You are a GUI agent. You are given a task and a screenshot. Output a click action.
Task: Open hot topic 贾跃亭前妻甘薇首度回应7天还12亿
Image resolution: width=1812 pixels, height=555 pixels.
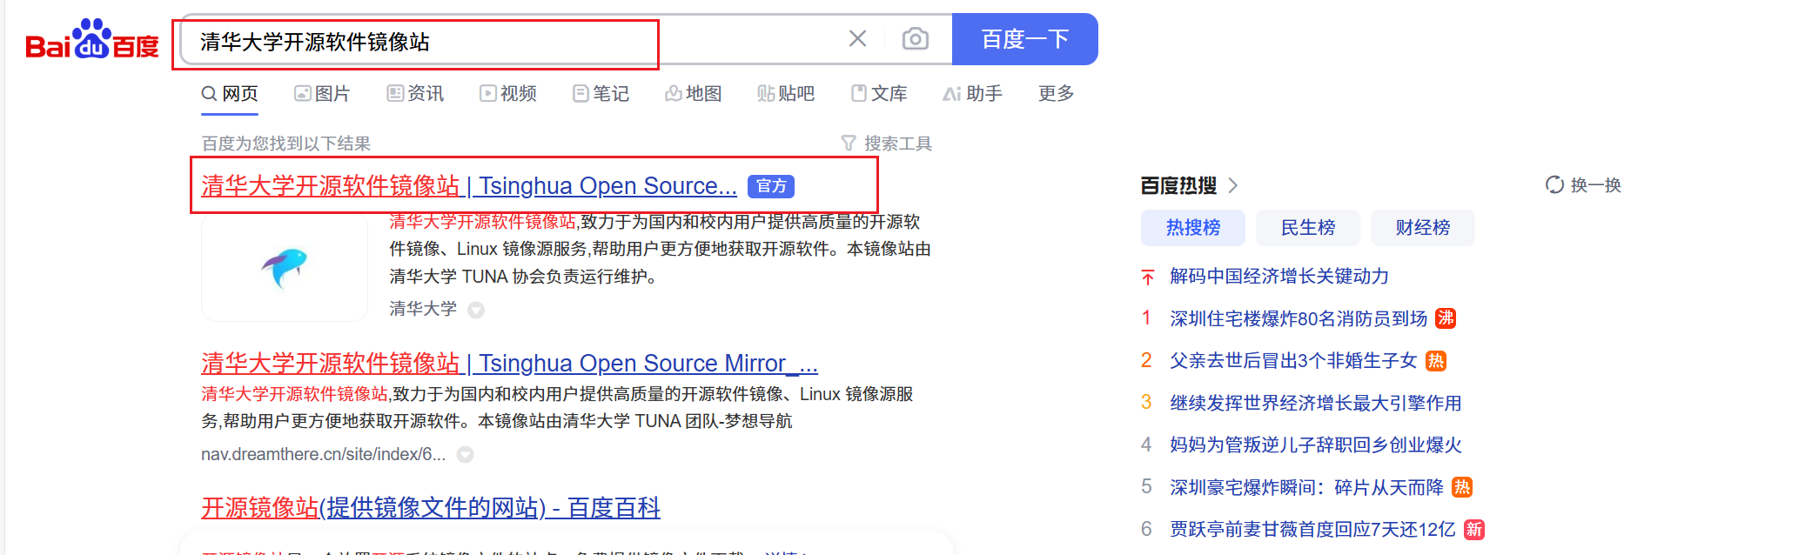pos(1312,530)
